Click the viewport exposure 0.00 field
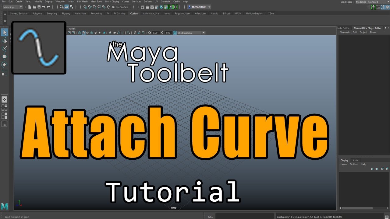Screen dimensions: 390x219 [x=156, y=33]
